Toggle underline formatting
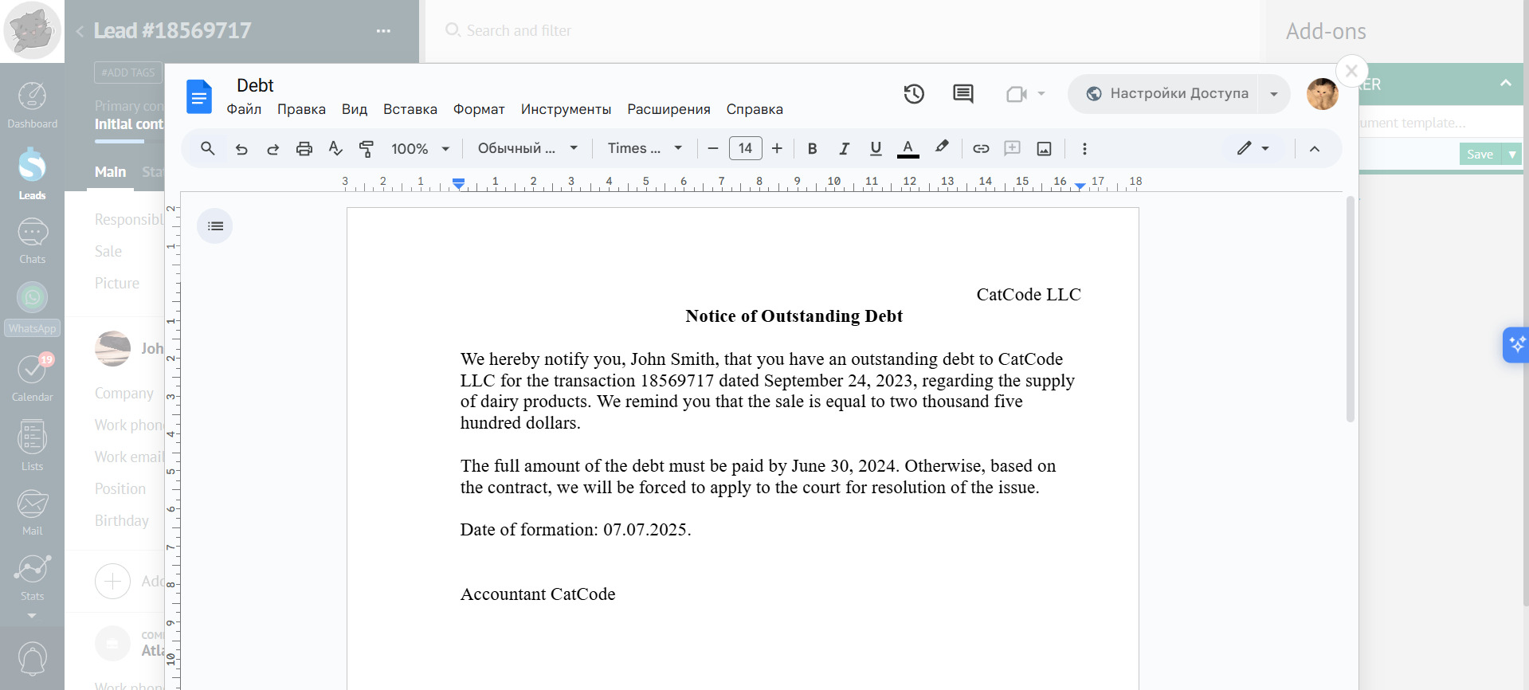Image resolution: width=1529 pixels, height=690 pixels. click(x=876, y=149)
